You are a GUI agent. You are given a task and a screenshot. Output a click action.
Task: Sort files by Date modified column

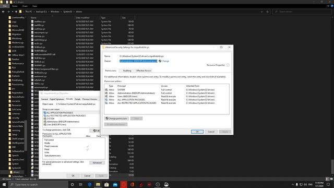[x=82, y=18]
